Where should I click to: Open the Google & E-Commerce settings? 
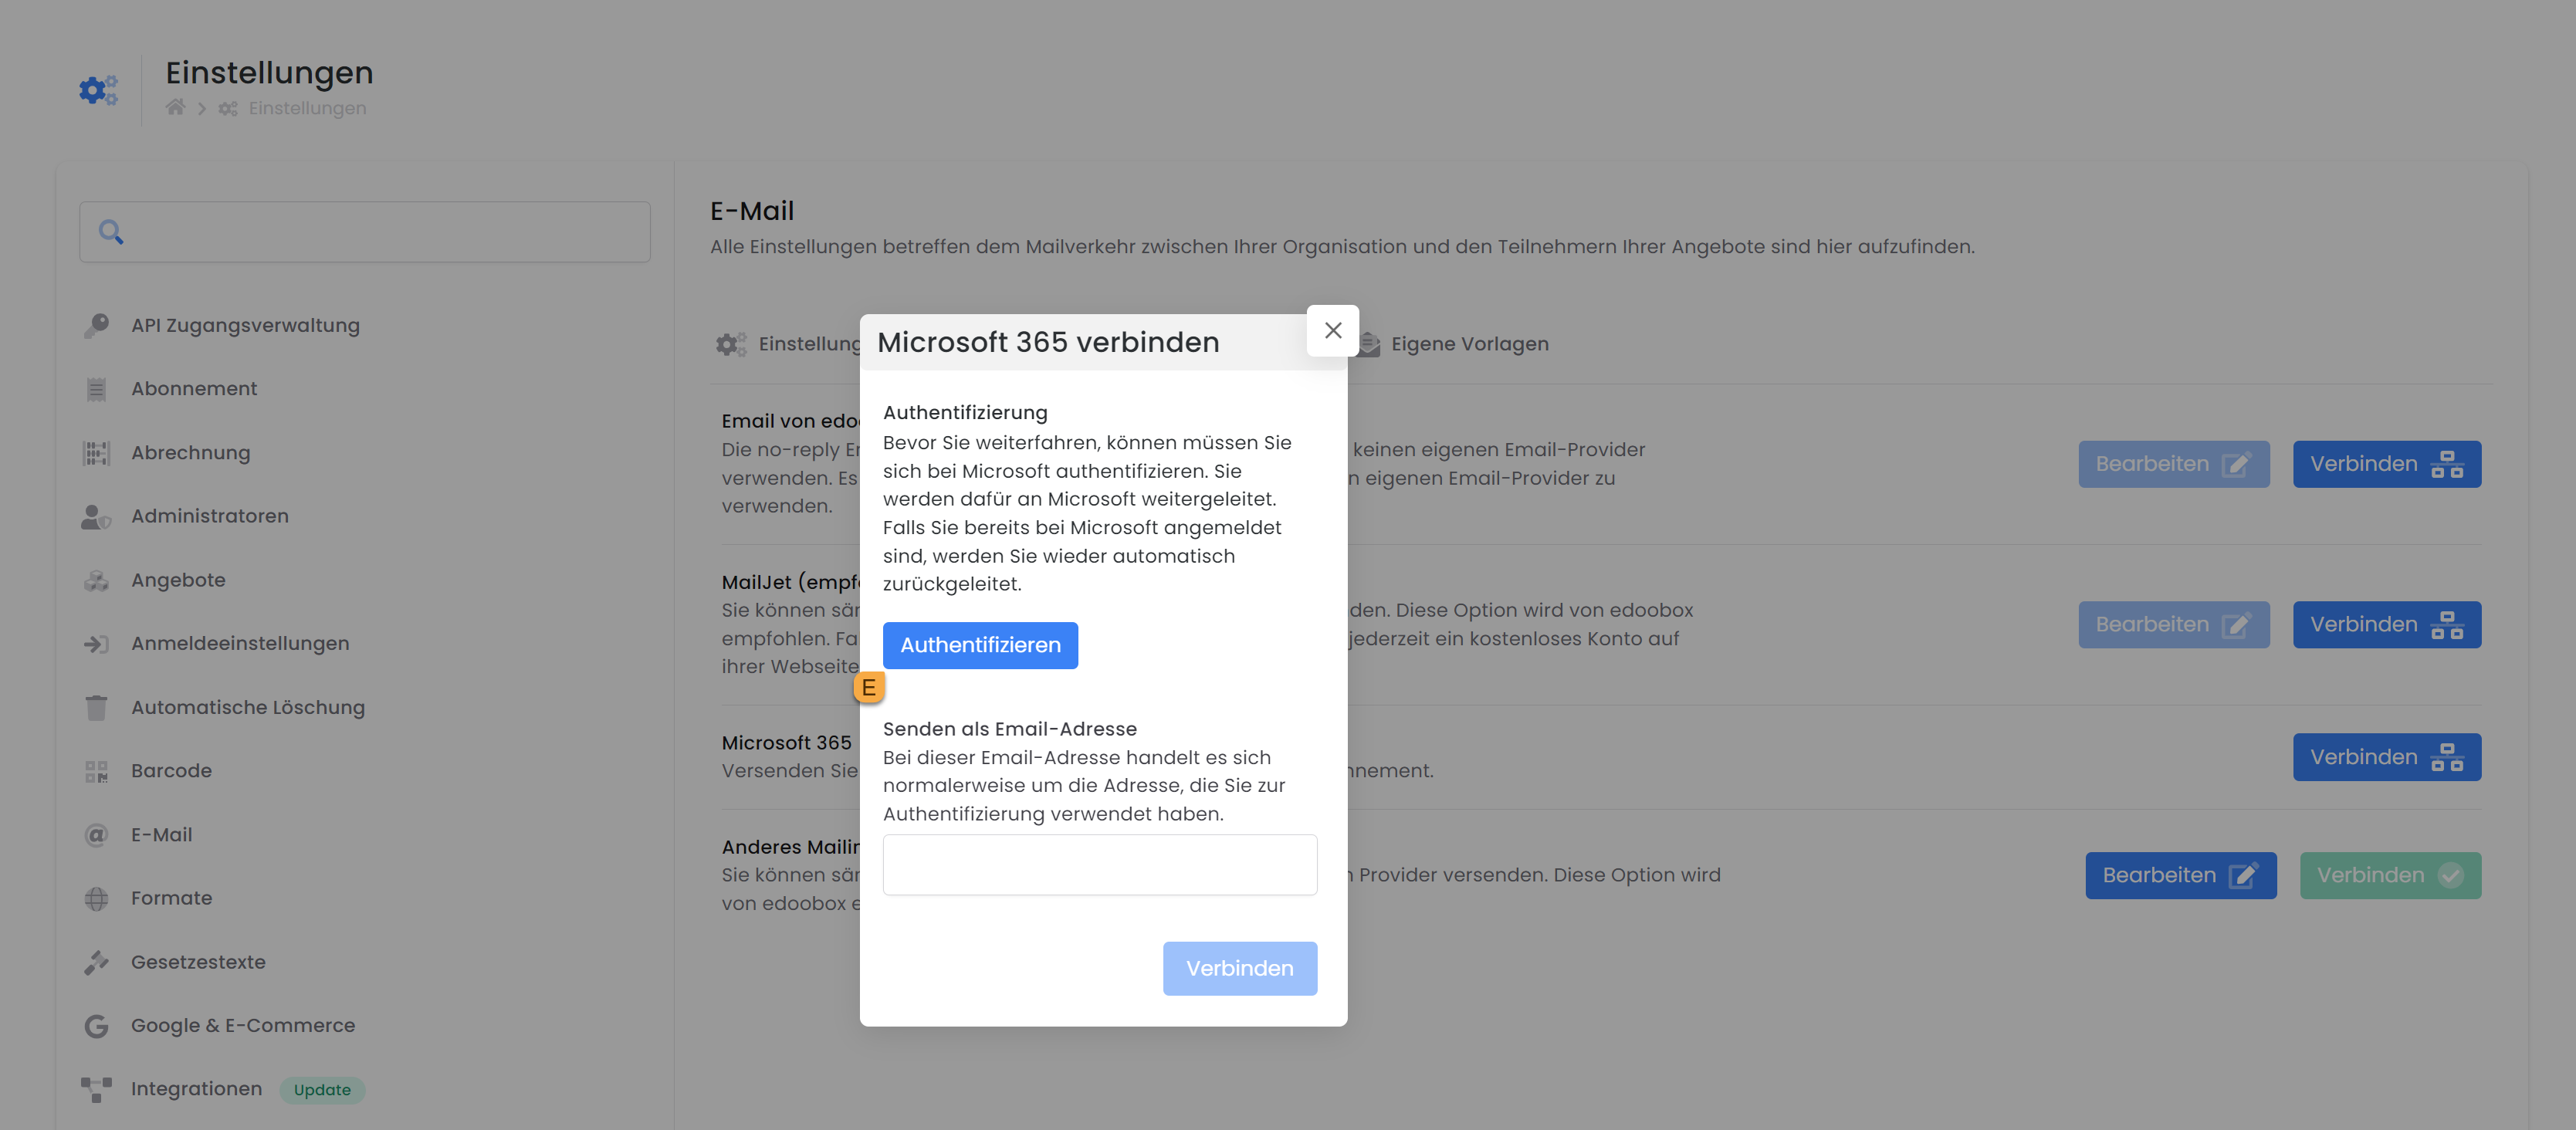point(242,1025)
